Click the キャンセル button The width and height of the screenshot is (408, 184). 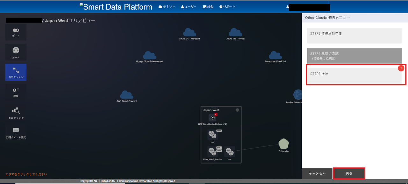[x=317, y=173]
